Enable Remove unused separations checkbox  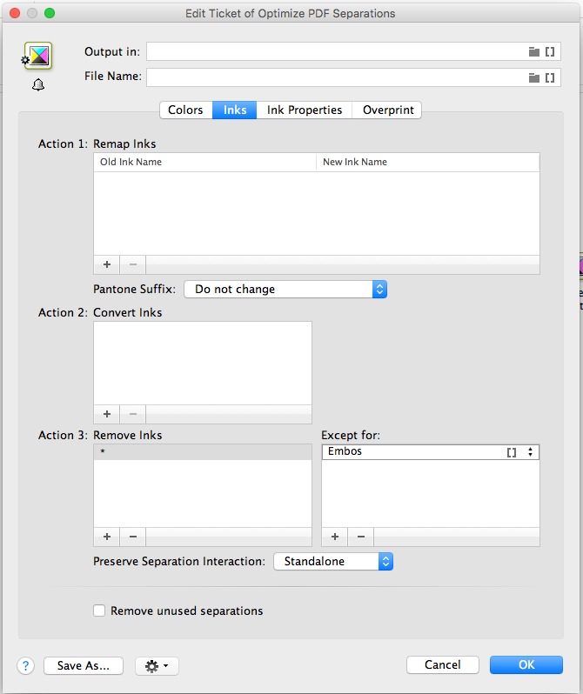(x=99, y=611)
